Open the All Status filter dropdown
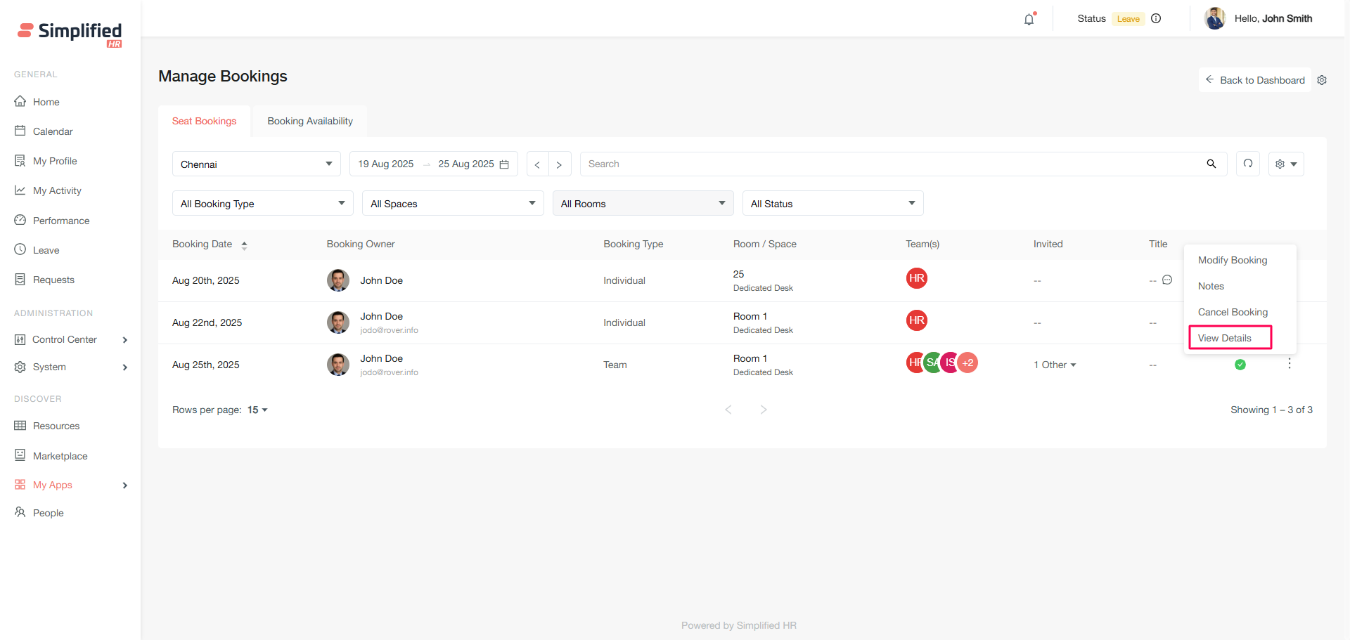The width and height of the screenshot is (1350, 640). (832, 204)
